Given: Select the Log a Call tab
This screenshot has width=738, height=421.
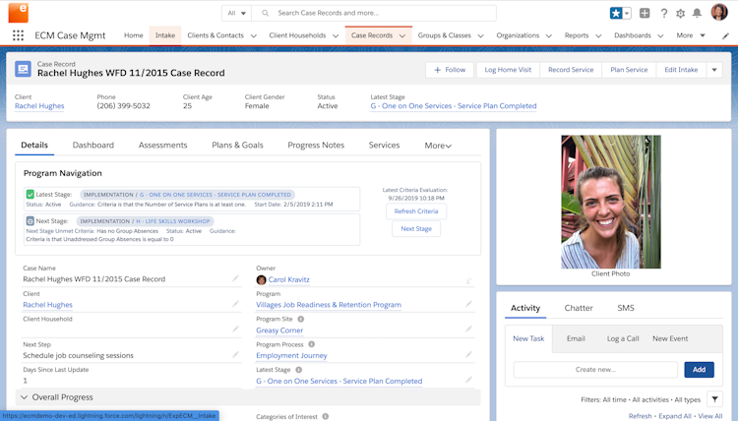Looking at the screenshot, I should (623, 338).
